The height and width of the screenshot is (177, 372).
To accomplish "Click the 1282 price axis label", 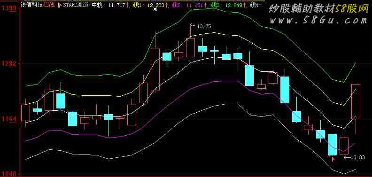I will 8,63.
